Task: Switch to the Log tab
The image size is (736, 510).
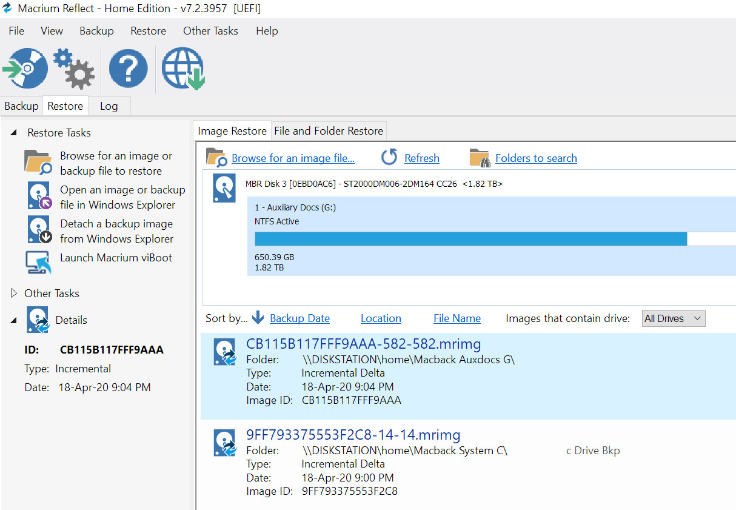Action: point(109,106)
